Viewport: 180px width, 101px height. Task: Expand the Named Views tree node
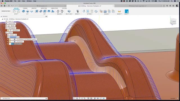(x=4, y=24)
